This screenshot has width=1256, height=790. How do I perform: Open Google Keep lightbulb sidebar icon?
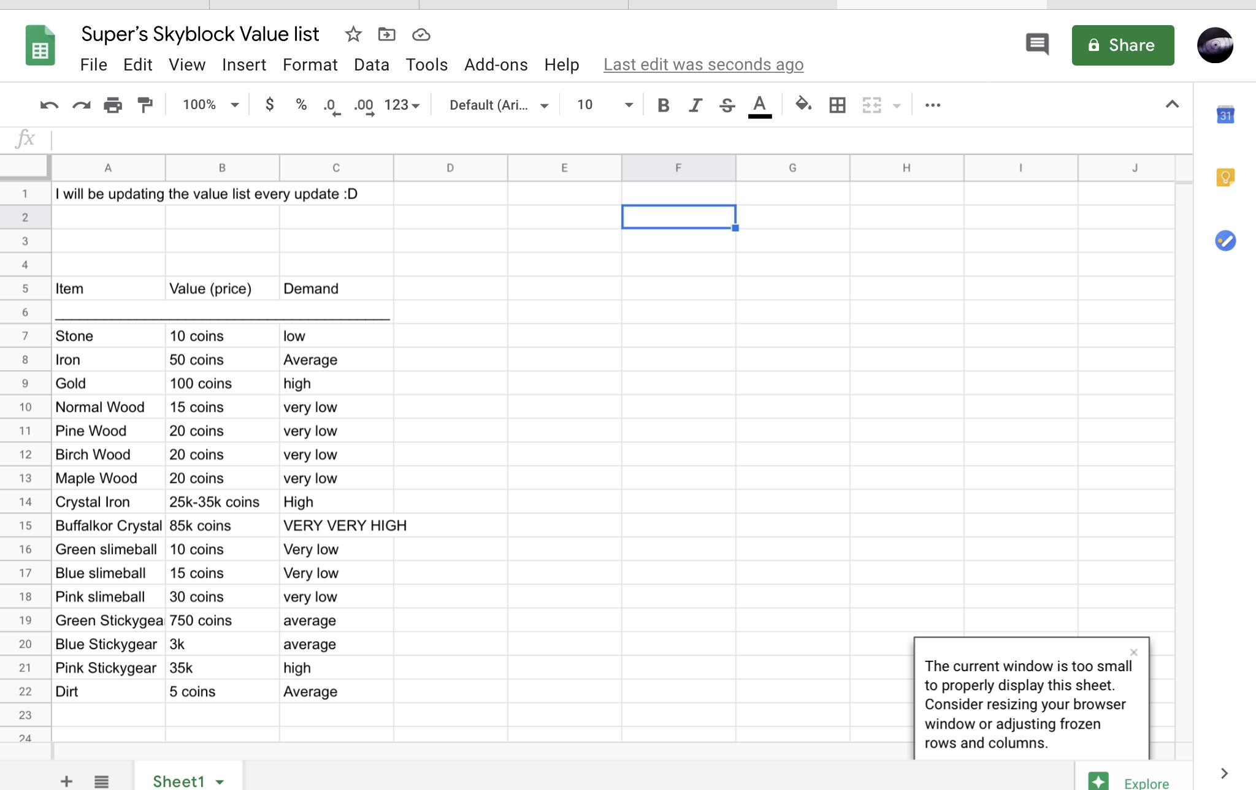[x=1225, y=178]
